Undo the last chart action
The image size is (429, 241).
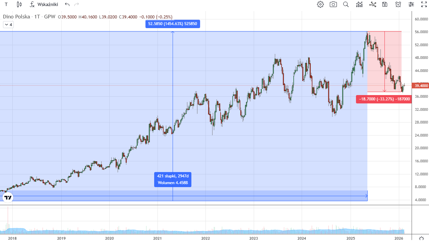[67, 4]
